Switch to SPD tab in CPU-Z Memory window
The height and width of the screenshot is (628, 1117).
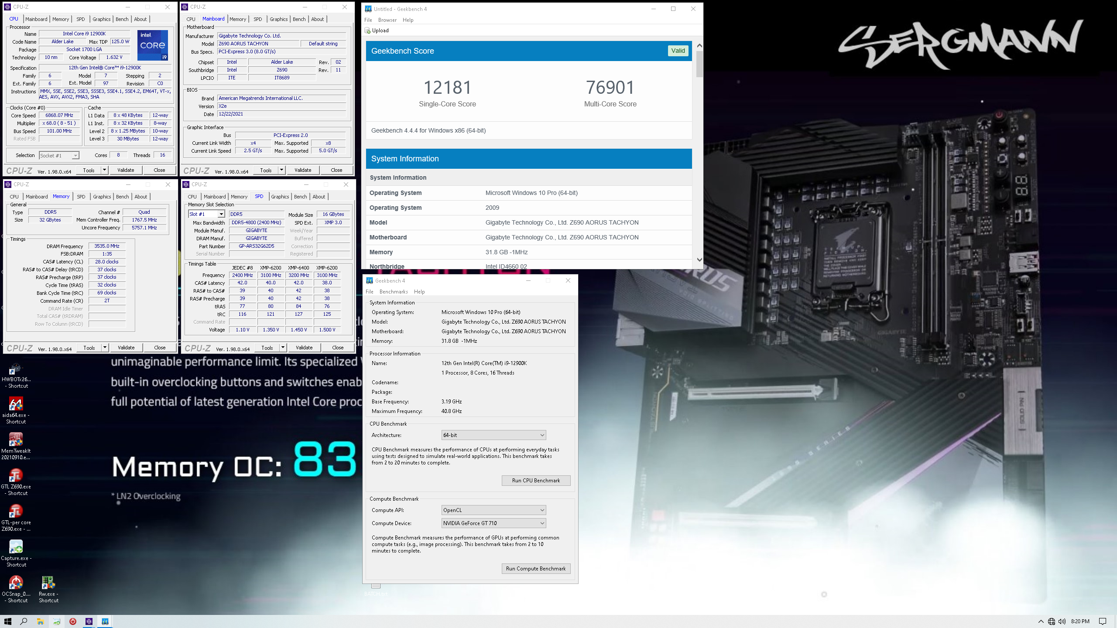click(x=81, y=197)
